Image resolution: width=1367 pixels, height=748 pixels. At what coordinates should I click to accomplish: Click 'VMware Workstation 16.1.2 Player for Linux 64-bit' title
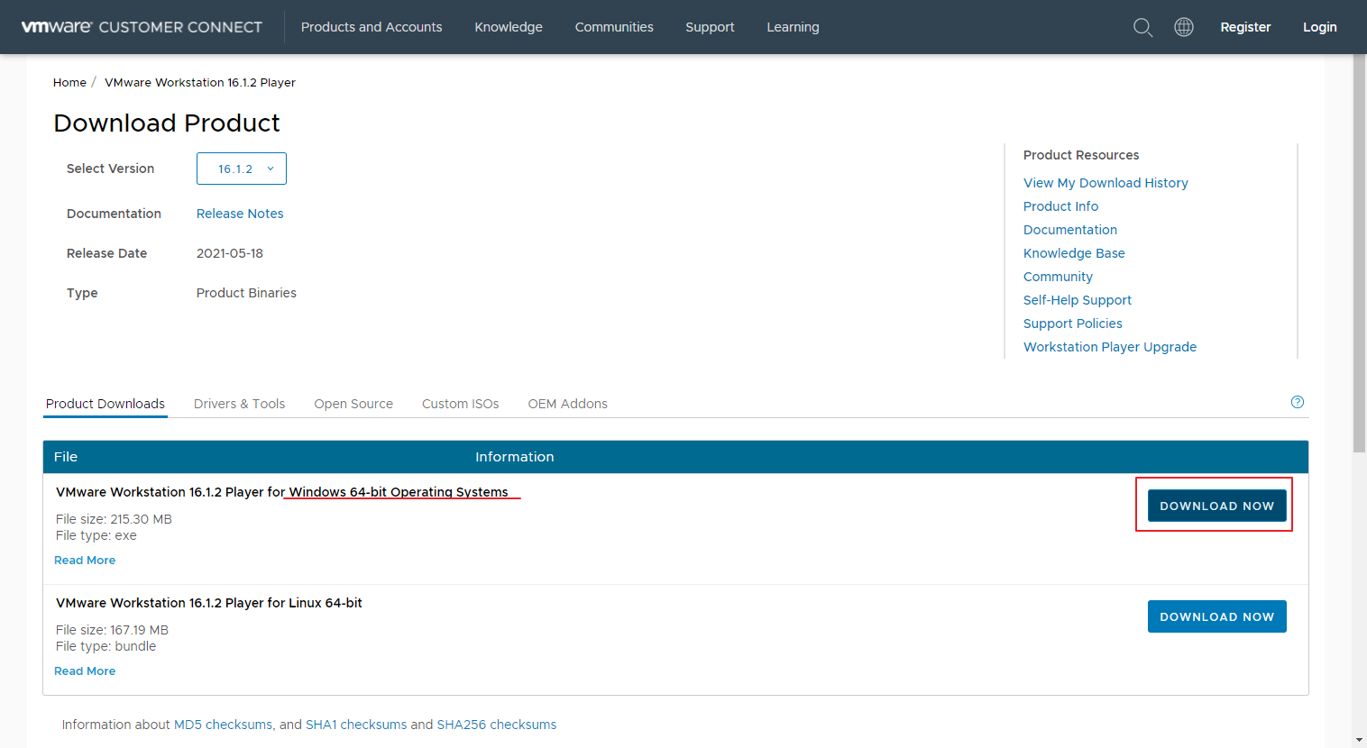pyautogui.click(x=209, y=603)
